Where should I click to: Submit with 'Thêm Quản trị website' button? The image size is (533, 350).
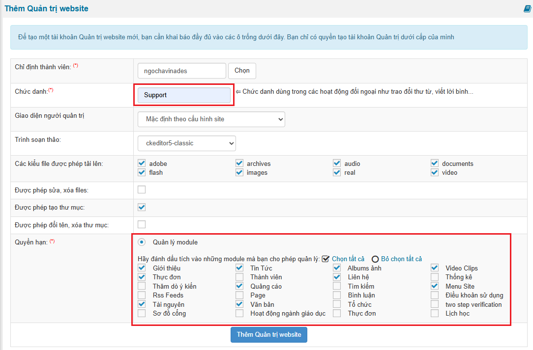(x=269, y=334)
